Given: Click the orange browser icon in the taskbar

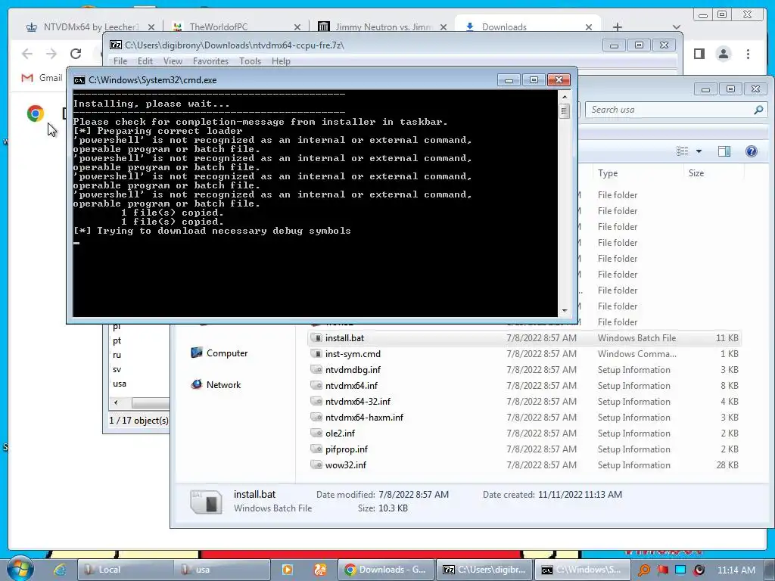Looking at the screenshot, I should point(320,570).
